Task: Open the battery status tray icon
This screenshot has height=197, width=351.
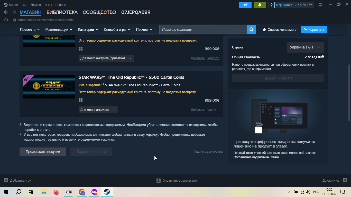Action: [x=296, y=192]
